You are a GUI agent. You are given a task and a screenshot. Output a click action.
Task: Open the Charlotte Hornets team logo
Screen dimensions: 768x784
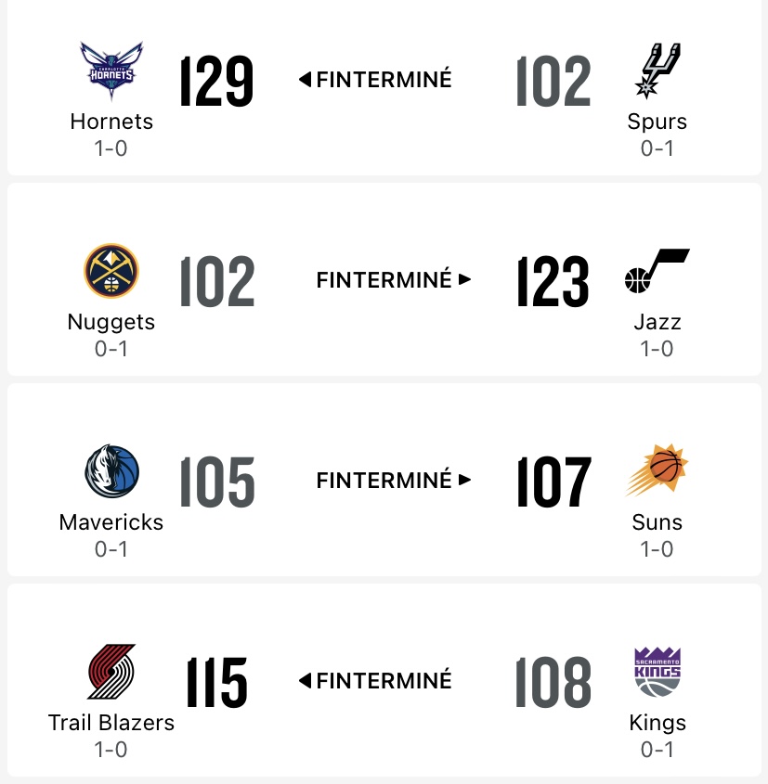pos(111,71)
